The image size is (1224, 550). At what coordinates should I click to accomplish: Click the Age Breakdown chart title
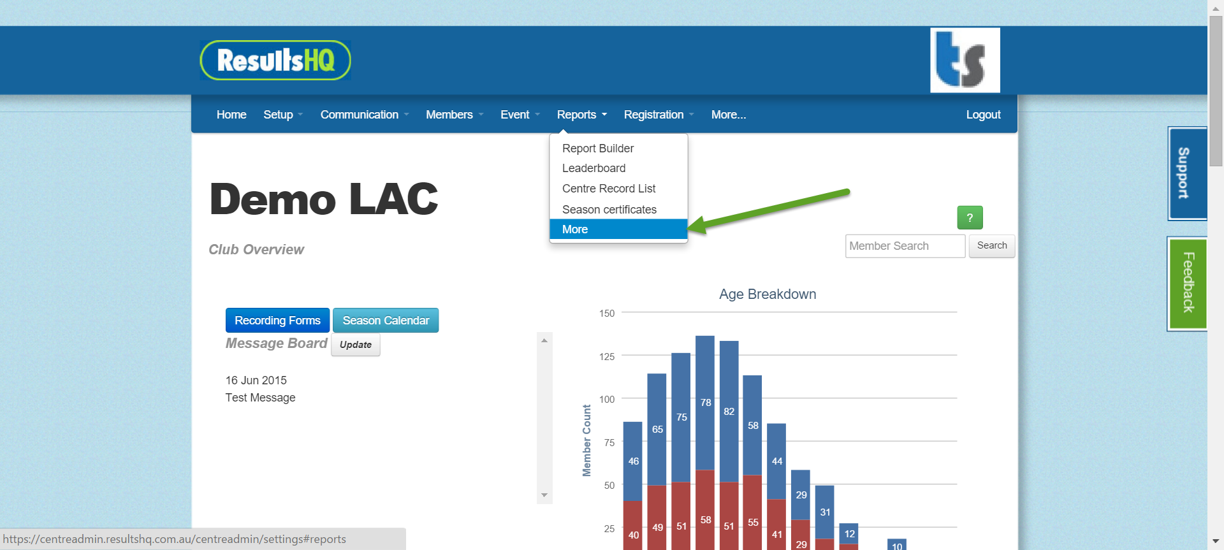coord(768,294)
